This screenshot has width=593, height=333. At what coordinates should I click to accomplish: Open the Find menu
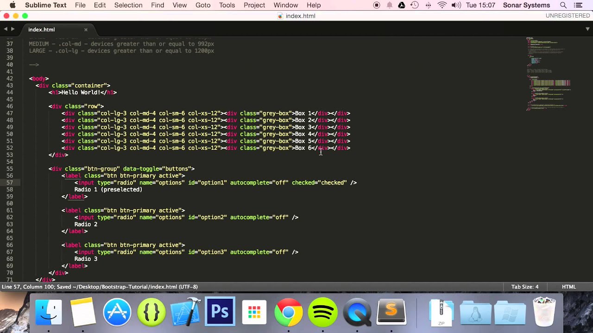(x=158, y=5)
